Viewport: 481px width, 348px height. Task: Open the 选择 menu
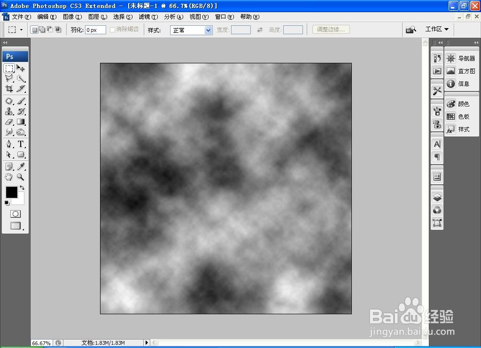(123, 17)
